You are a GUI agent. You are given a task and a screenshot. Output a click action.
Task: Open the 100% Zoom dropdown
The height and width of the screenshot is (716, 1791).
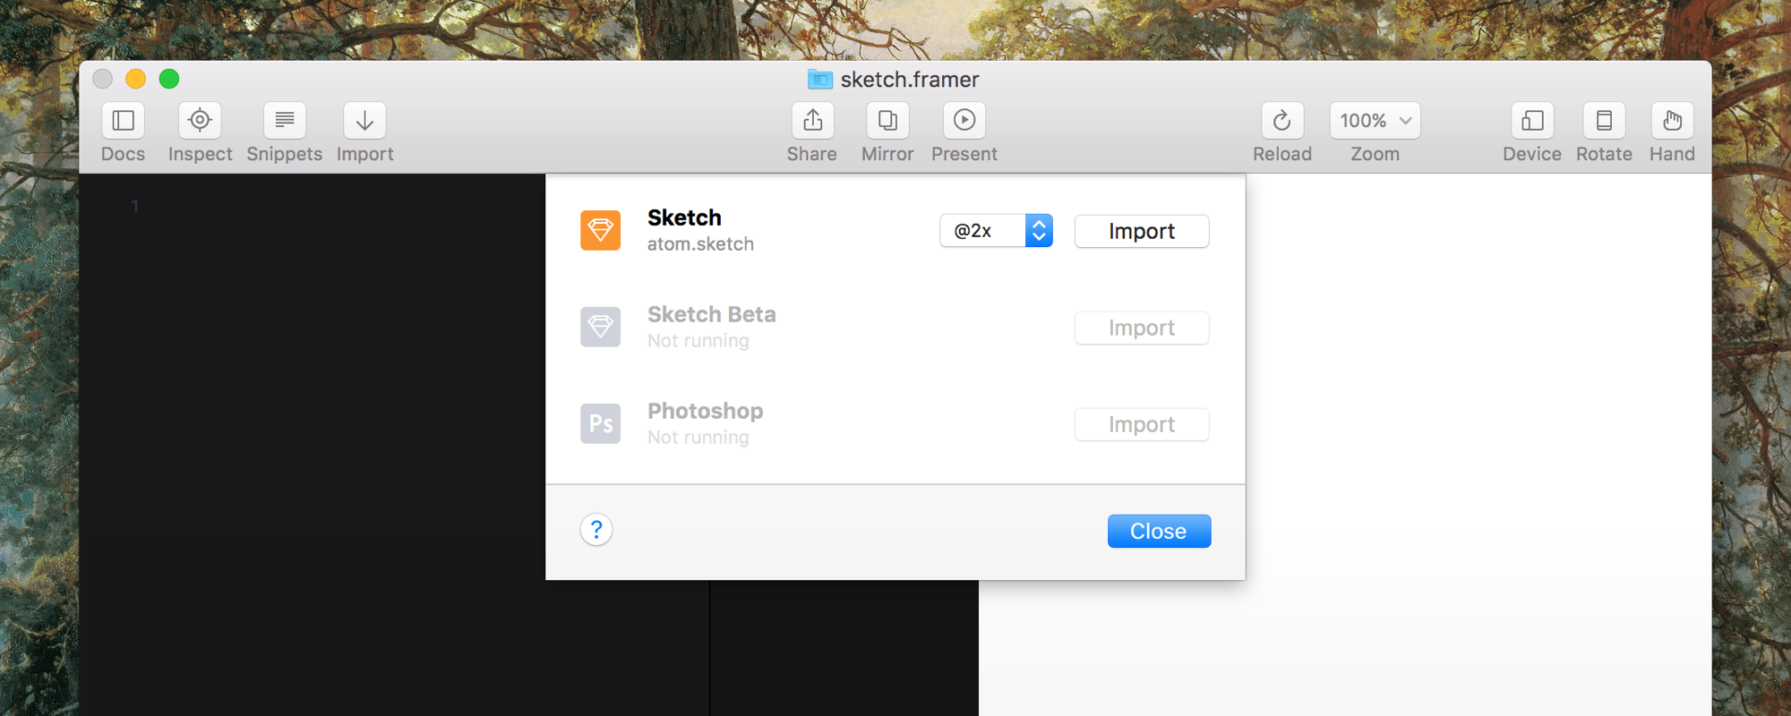pyautogui.click(x=1375, y=120)
